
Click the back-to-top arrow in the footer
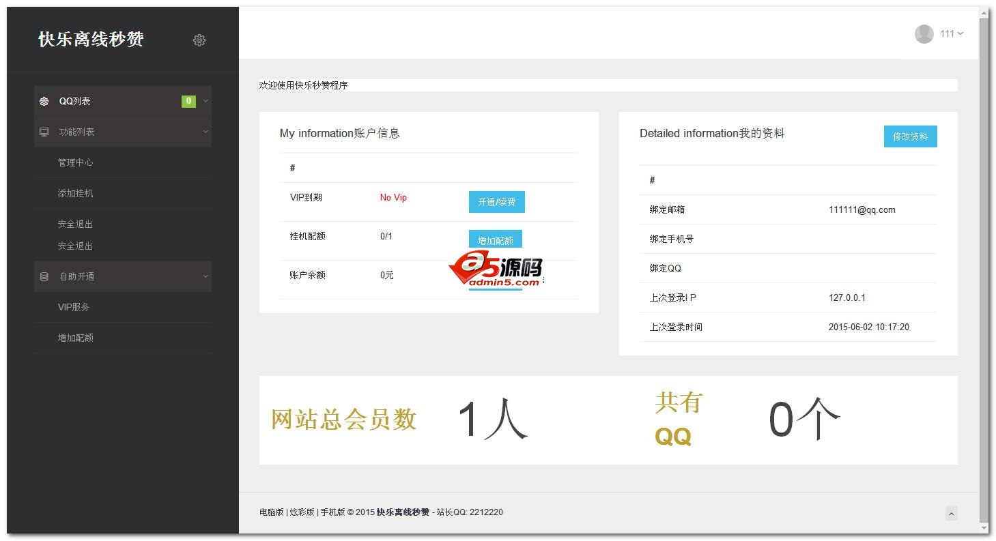952,513
